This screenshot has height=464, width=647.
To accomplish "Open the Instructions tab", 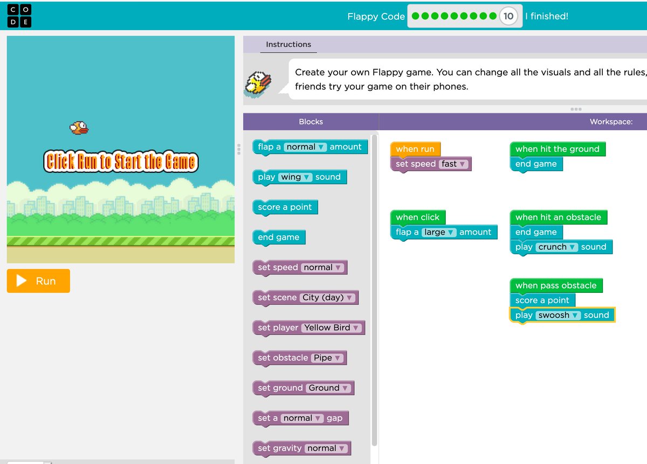I will (288, 45).
